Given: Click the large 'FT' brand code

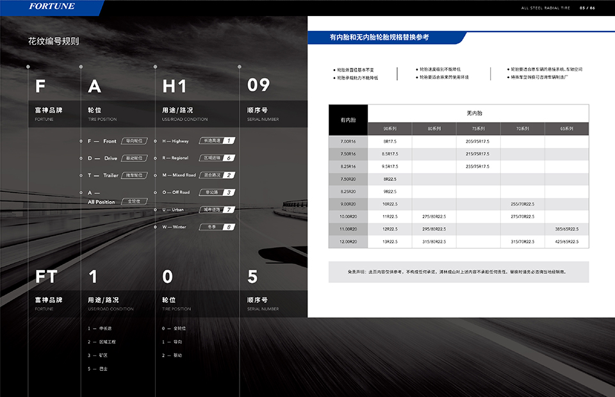Looking at the screenshot, I should (46, 277).
